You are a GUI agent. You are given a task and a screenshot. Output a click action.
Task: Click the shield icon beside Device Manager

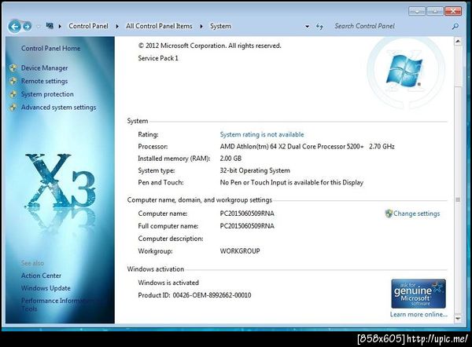coord(13,68)
